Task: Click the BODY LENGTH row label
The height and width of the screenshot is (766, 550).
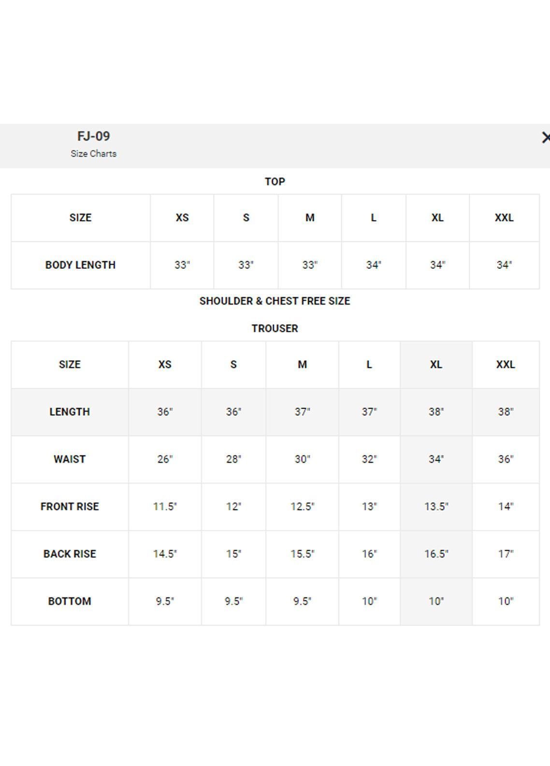Action: click(80, 265)
